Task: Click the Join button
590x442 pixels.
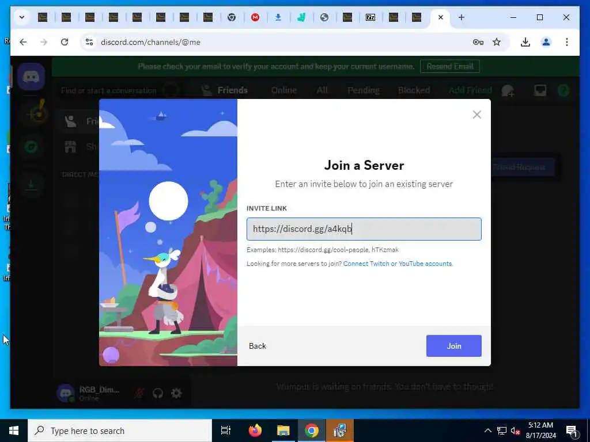Action: pyautogui.click(x=454, y=346)
